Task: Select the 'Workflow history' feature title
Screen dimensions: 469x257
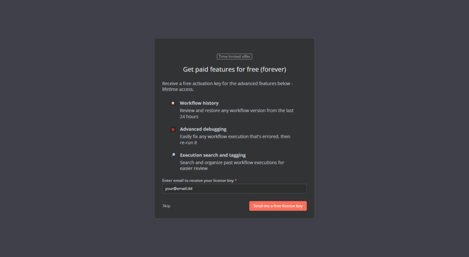Action: [199, 104]
